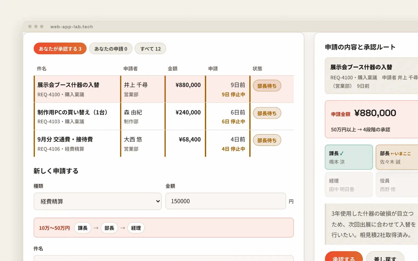This screenshot has height=261, width=418.
Task: Click the 件名 column header
Action: click(x=42, y=68)
